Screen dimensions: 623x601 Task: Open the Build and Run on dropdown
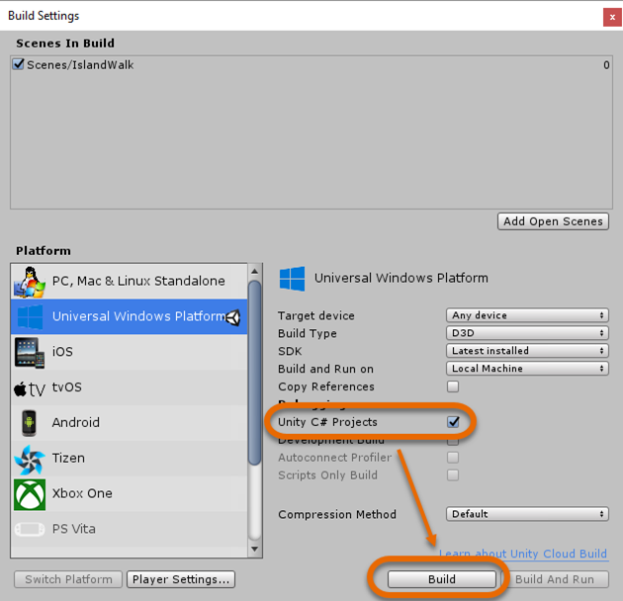point(527,369)
